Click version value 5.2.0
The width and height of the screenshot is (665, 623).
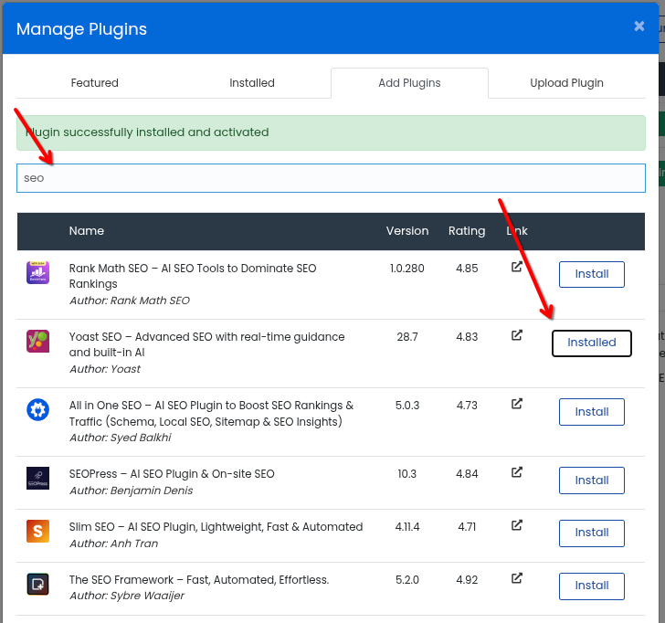click(x=407, y=580)
